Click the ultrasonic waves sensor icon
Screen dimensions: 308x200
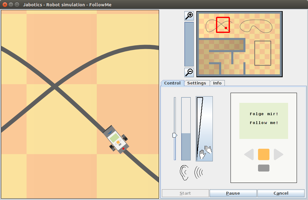pyautogui.click(x=199, y=172)
